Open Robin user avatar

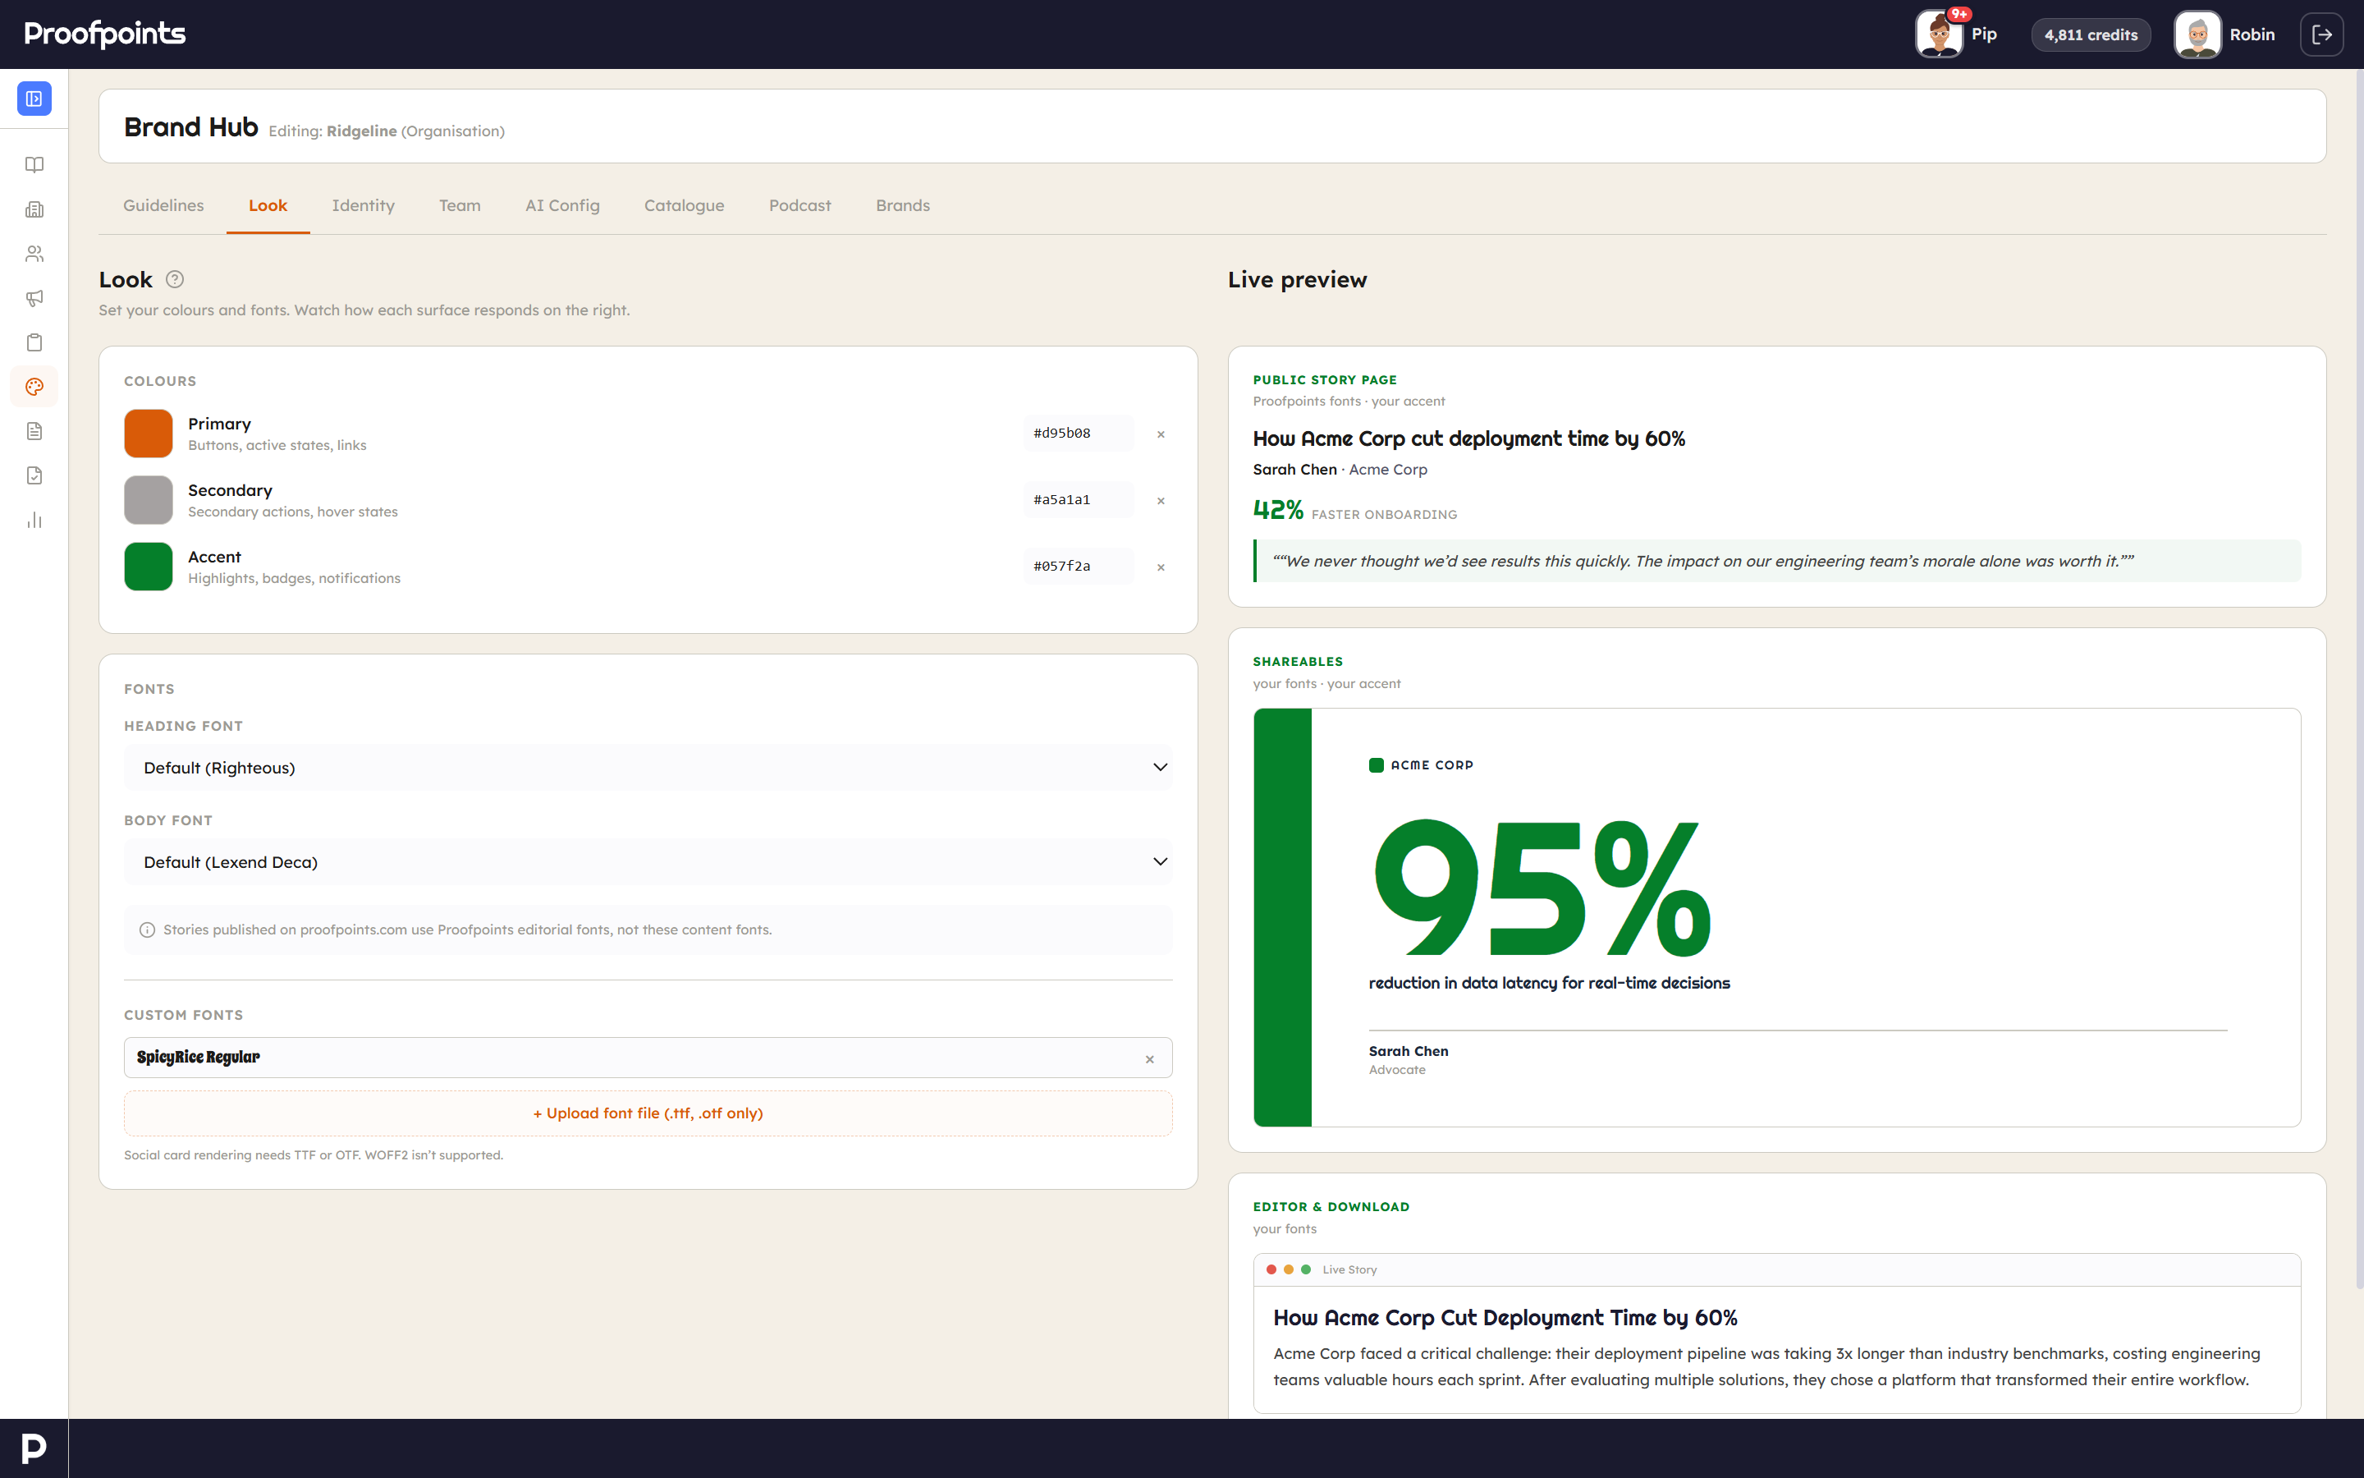(x=2198, y=34)
